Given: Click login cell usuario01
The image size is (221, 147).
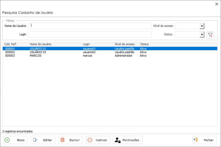Looking at the screenshot, I should [x=89, y=49].
